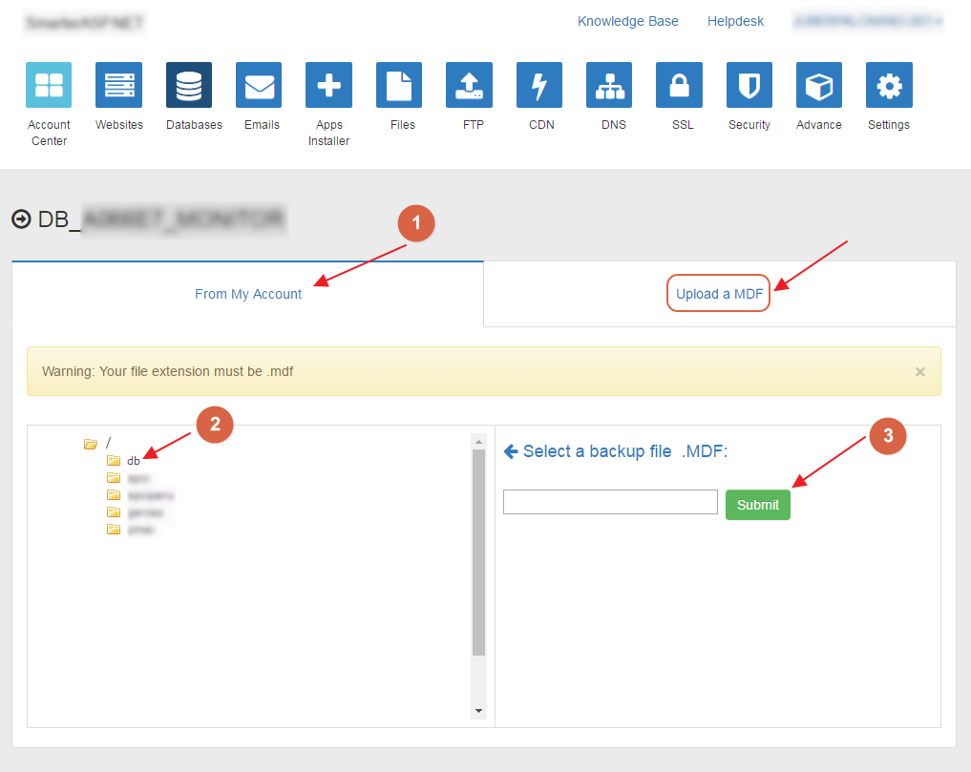Open the Files icon

click(x=399, y=85)
